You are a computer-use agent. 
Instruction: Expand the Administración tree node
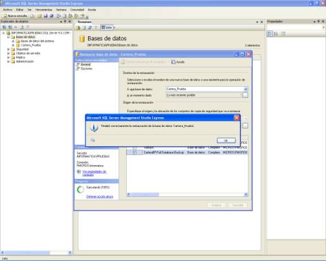(x=8, y=62)
